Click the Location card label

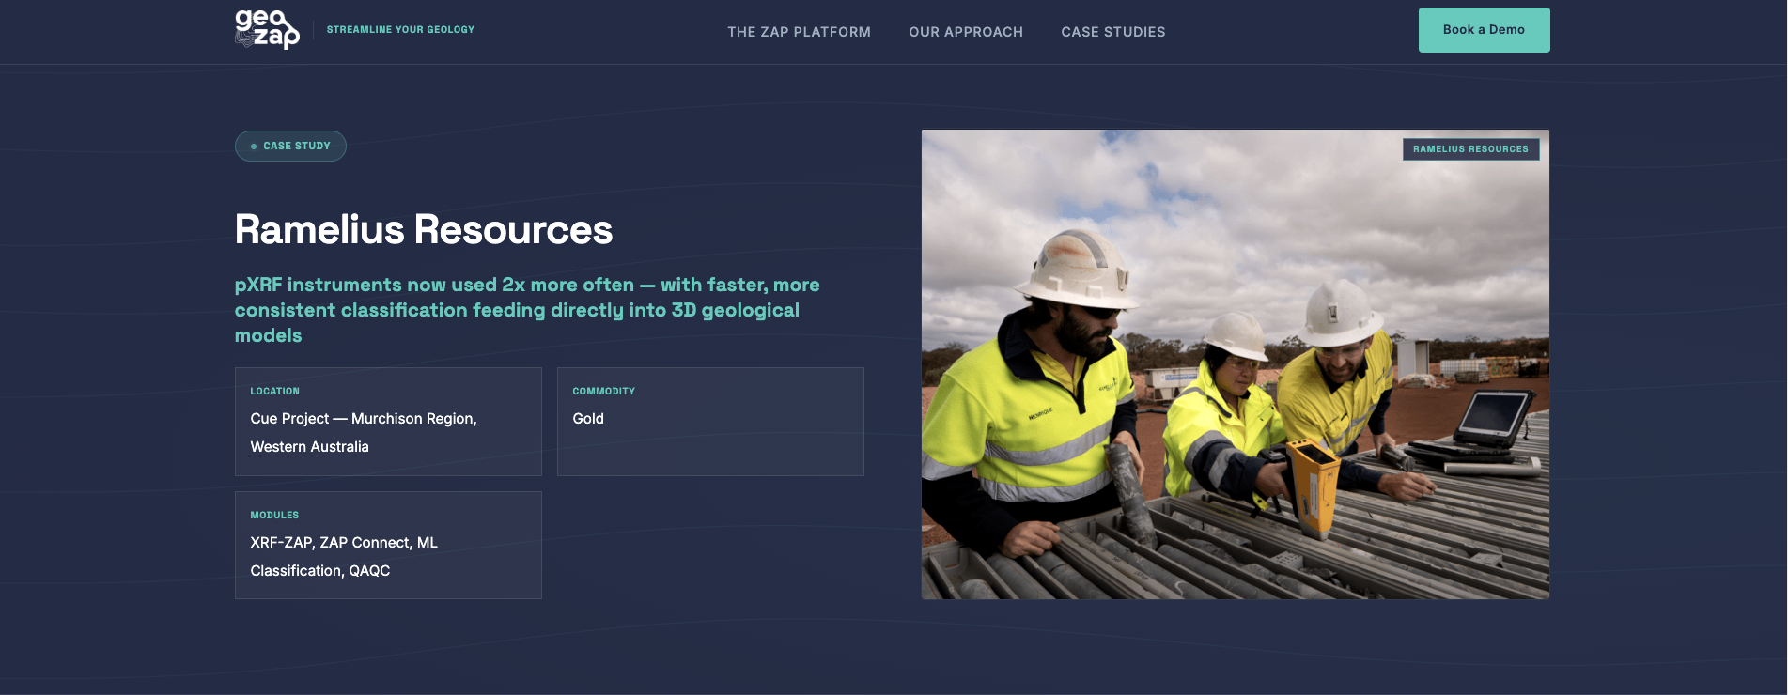274,391
